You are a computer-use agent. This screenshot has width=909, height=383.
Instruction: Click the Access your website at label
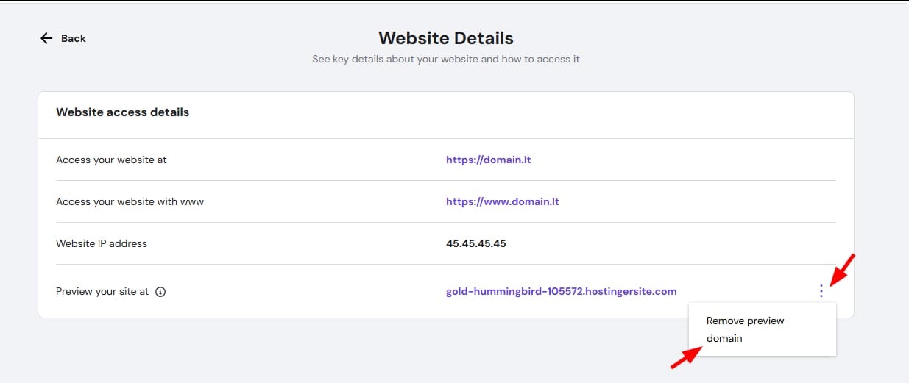point(111,160)
